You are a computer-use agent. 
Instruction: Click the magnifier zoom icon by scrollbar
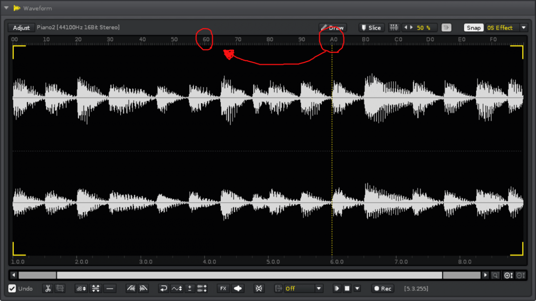tap(495, 275)
